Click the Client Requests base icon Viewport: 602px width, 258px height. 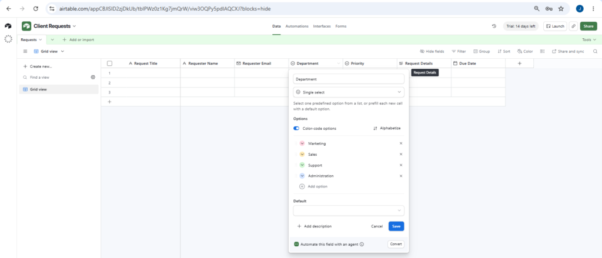[x=26, y=26]
